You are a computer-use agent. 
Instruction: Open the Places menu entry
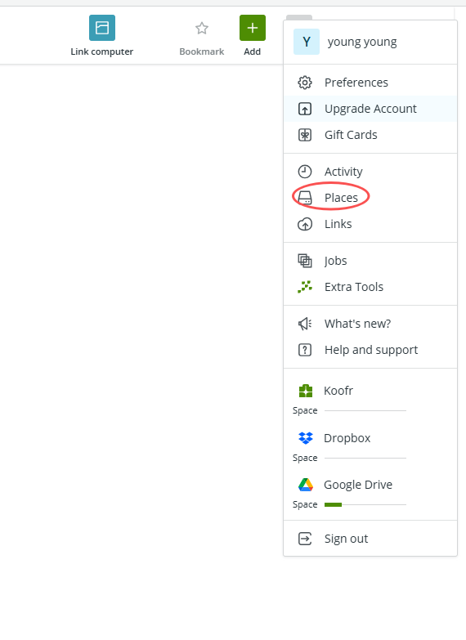(370, 198)
